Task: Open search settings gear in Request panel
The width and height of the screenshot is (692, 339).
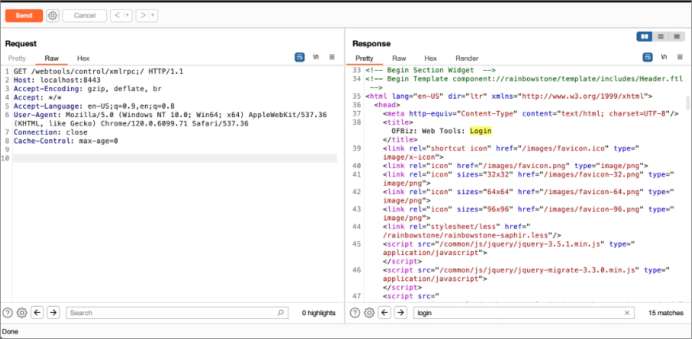Action: pos(22,313)
